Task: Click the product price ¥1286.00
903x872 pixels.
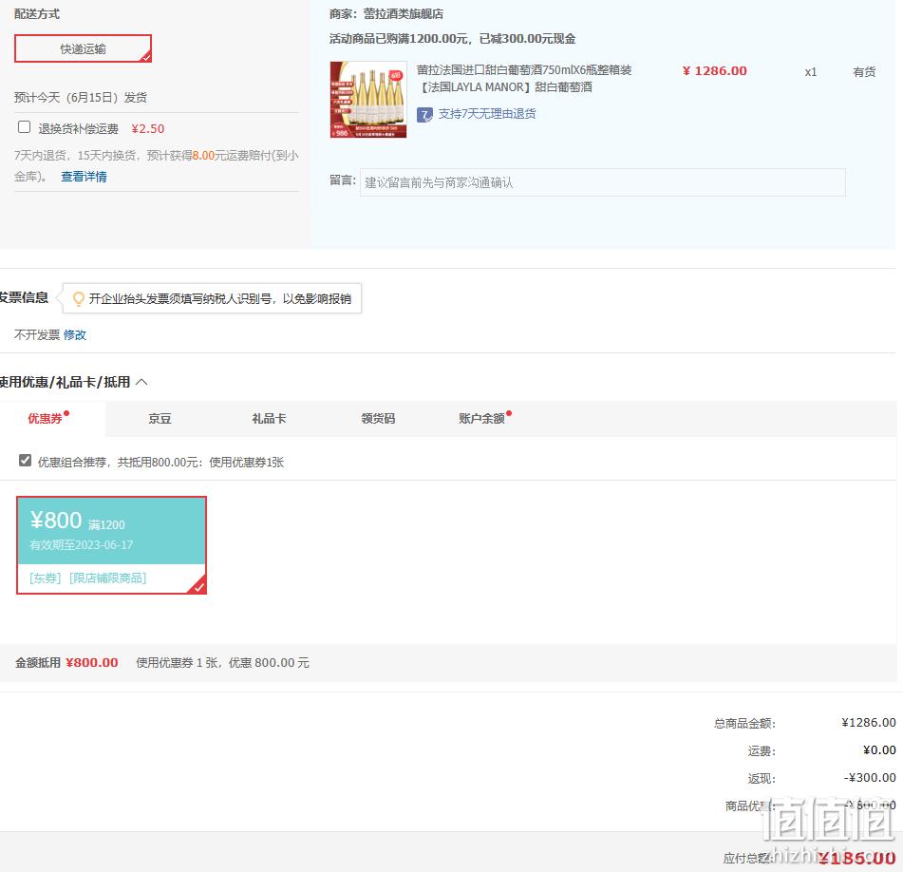Action: [715, 71]
